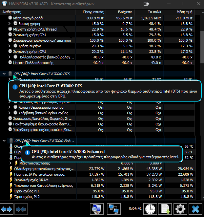Viewport: 204px width, 217px height.
Task: Select Συνολική χρήση CPU 20.3 % row
Action: tap(97, 52)
